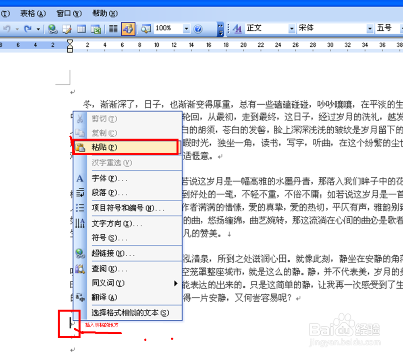Click the blue Help question mark icon
The width and height of the screenshot is (403, 356).
(x=198, y=29)
